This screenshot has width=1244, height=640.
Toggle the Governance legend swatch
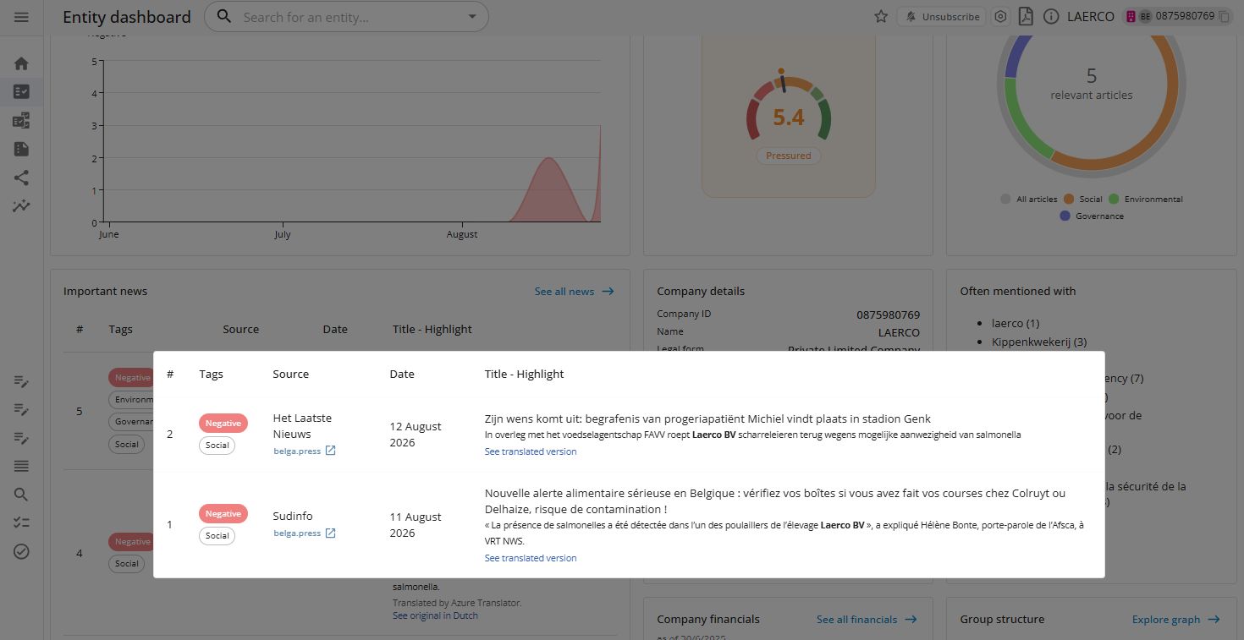(1065, 216)
